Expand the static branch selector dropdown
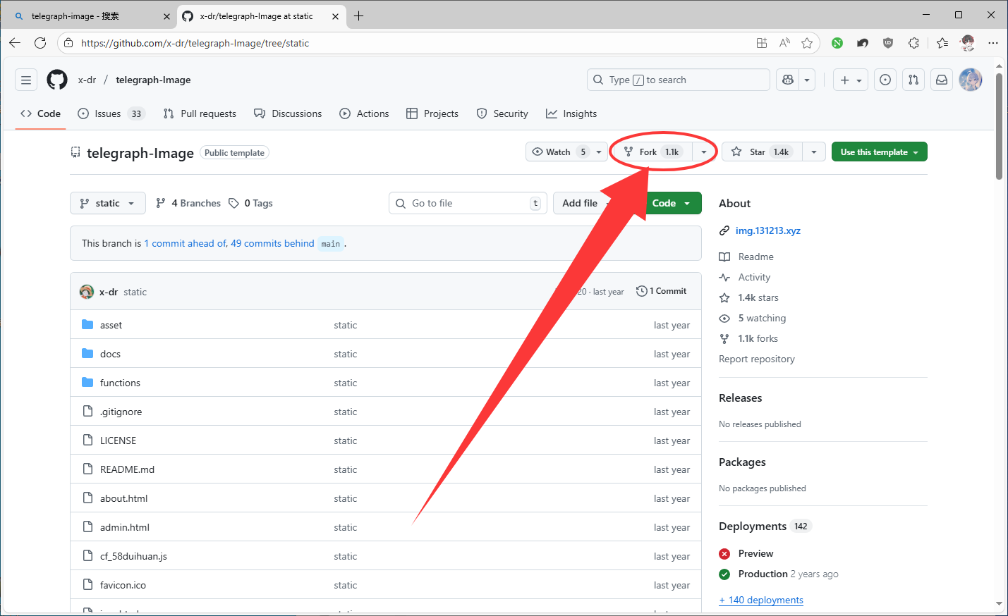The width and height of the screenshot is (1008, 616). tap(108, 203)
